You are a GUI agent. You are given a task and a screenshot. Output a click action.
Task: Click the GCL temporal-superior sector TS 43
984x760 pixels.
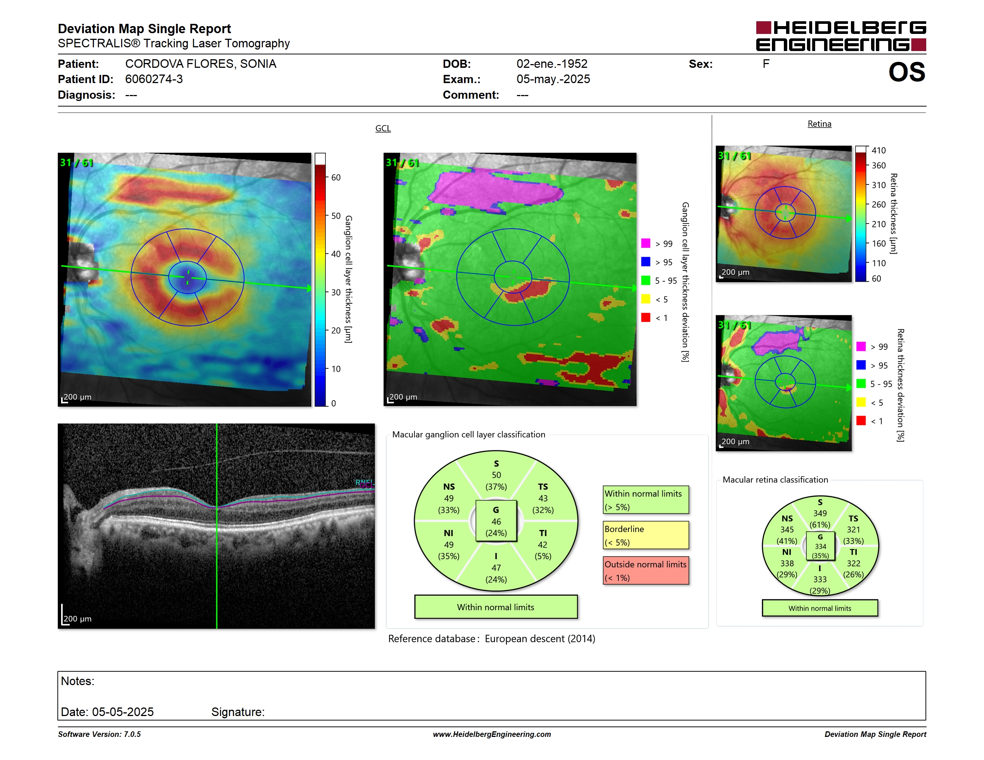(x=543, y=498)
